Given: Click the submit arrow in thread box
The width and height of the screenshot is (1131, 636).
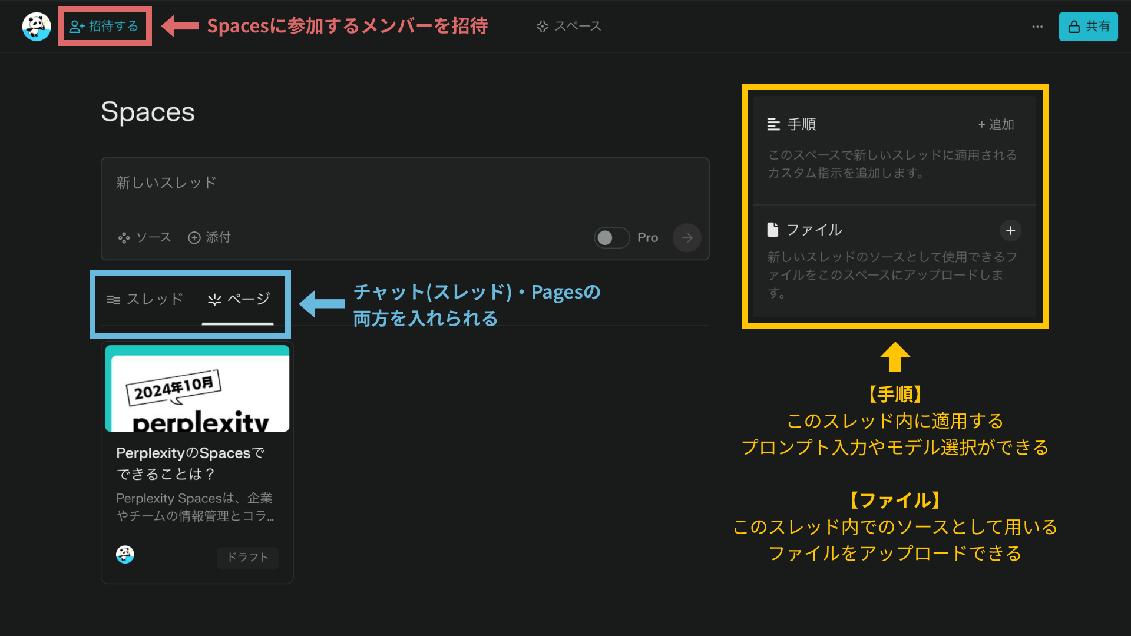Looking at the screenshot, I should (x=686, y=237).
